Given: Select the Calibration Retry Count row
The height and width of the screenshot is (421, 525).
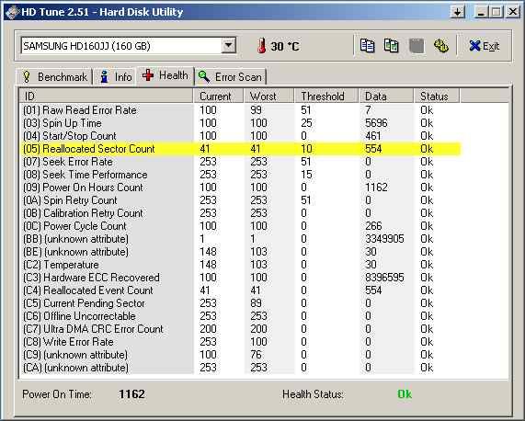Looking at the screenshot, I should point(240,213).
